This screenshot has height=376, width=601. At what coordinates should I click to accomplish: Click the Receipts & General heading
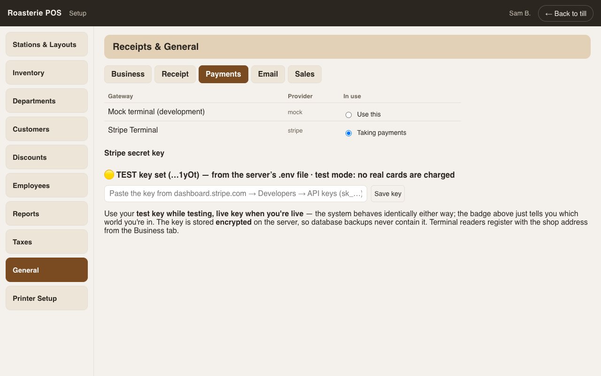[155, 47]
